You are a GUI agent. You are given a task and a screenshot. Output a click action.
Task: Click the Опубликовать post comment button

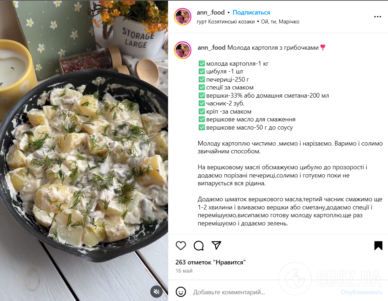362,292
